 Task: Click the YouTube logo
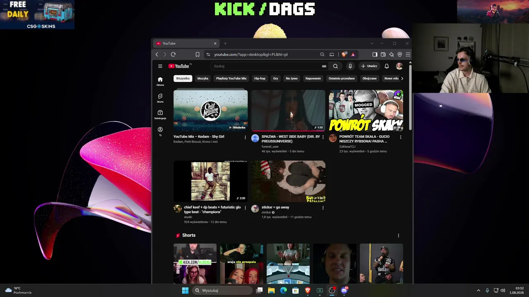(x=179, y=66)
